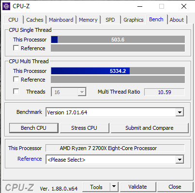Viewport: 195px width, 193px height.
Task: Go to the SPD tab
Action: click(110, 20)
